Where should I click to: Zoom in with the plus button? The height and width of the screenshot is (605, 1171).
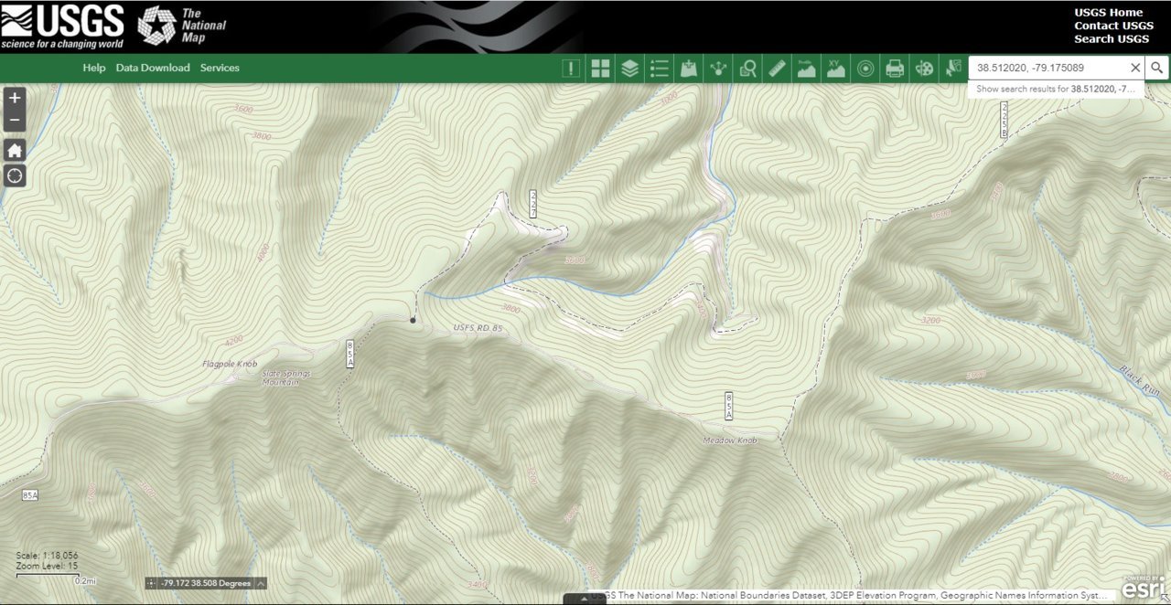[15, 98]
